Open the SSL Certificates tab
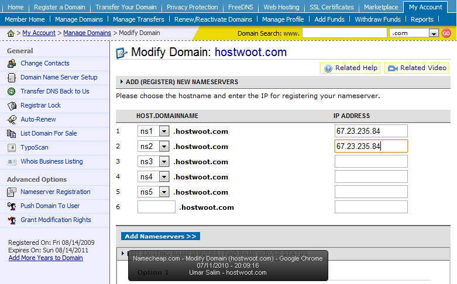The image size is (457, 284). coord(332,7)
